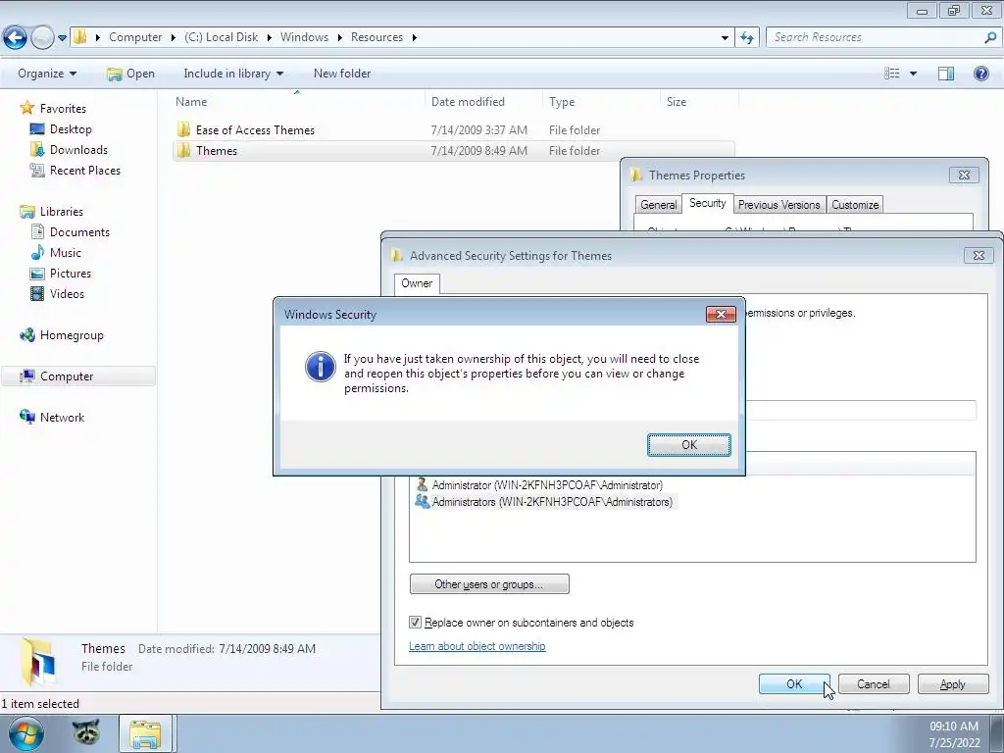
Task: Open the Music library
Action: 56,252
